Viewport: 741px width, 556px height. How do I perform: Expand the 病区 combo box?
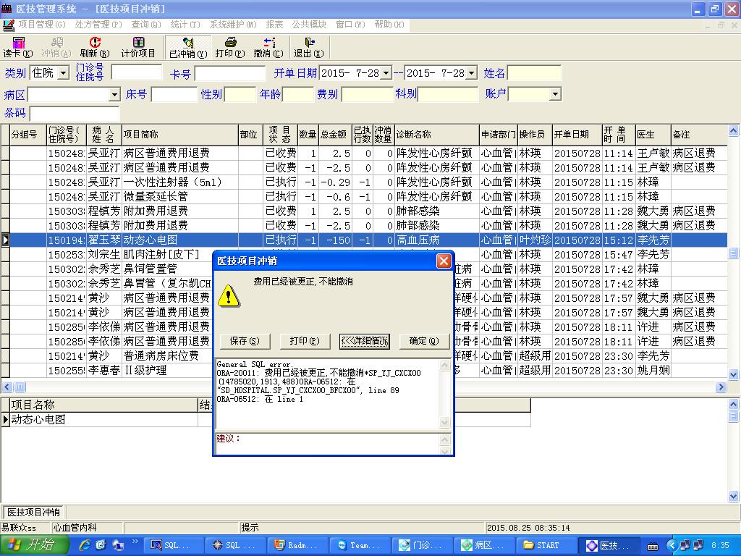(x=115, y=95)
